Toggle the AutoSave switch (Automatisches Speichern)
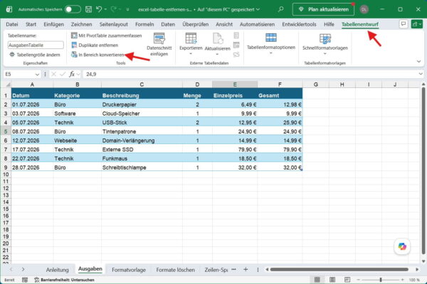Screen dimensions: 427x284 click(73, 9)
